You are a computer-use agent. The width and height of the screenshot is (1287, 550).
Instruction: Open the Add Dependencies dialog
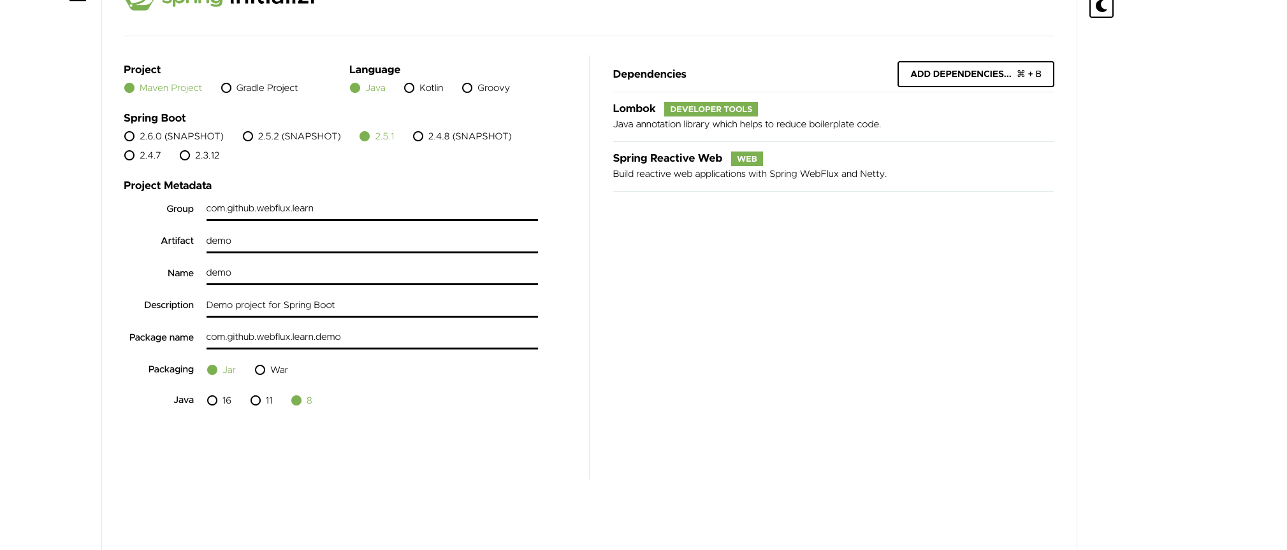tap(975, 74)
